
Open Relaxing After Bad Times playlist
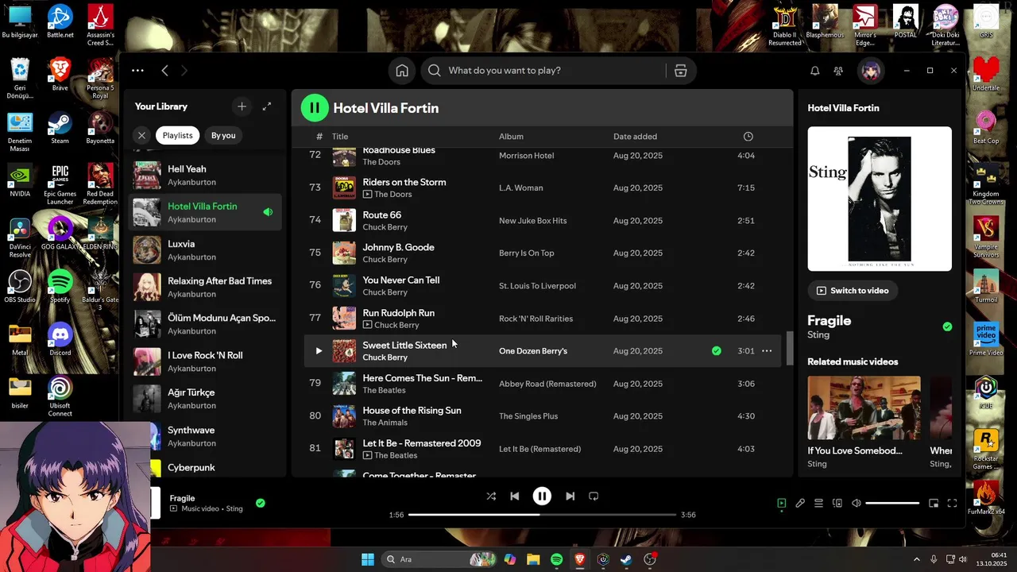point(205,287)
